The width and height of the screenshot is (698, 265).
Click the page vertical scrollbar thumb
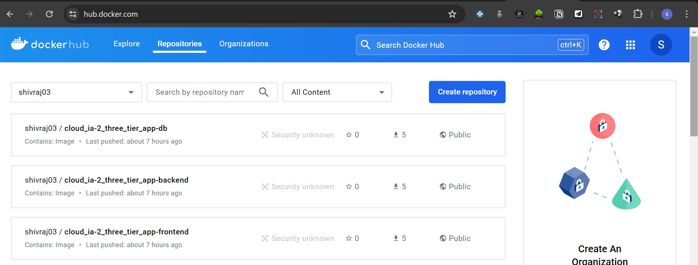(x=694, y=86)
